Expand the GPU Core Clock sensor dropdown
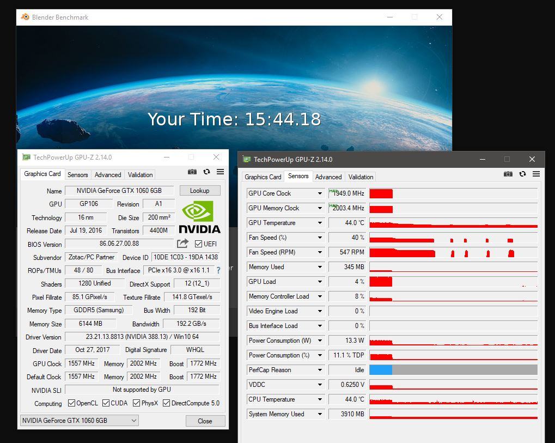 (320, 193)
